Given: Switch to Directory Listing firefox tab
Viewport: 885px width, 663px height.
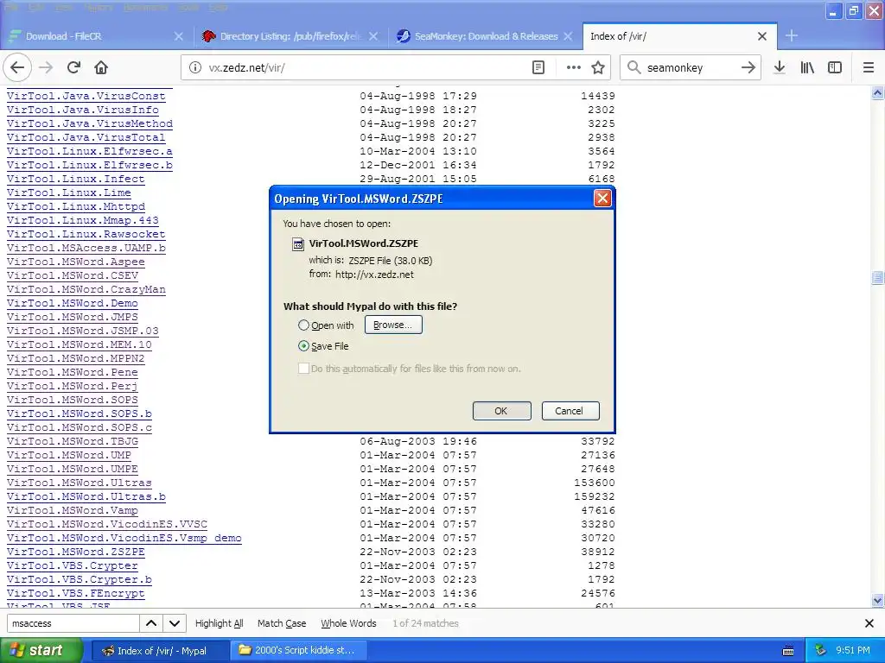Looking at the screenshot, I should (x=290, y=36).
